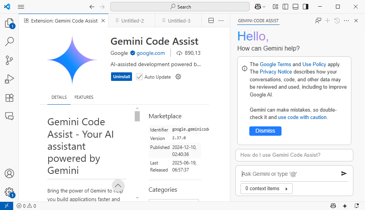Close the Gemini Code Assist extension tab
The width and height of the screenshot is (365, 210).
click(x=103, y=21)
